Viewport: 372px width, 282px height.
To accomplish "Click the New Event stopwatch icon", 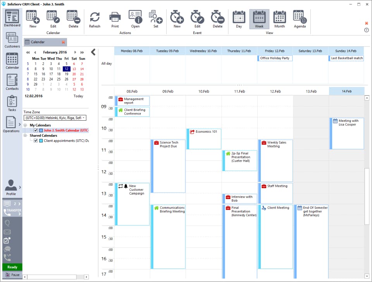I will tap(177, 19).
